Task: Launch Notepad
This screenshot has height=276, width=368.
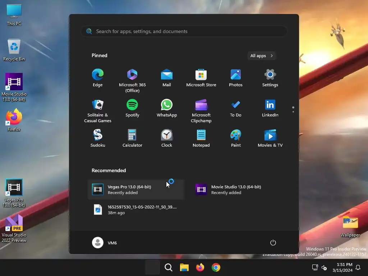Action: pos(201,138)
